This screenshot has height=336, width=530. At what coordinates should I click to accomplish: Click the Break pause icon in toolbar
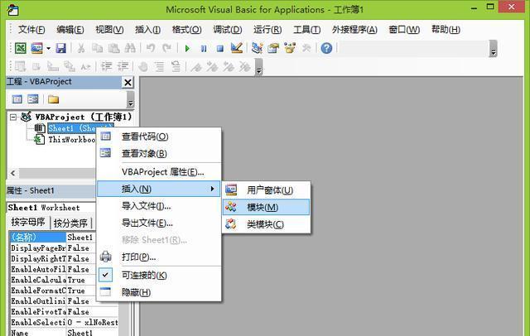click(204, 48)
